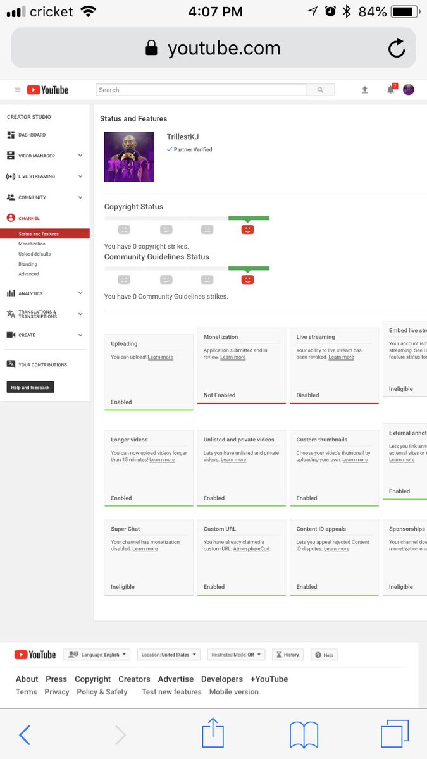This screenshot has width=427, height=759.
Task: Click the Dashboard sidebar icon
Action: click(x=11, y=135)
